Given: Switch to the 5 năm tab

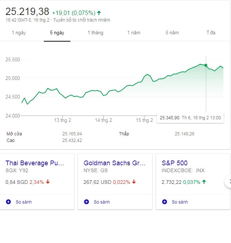Looking at the screenshot, I should click(x=172, y=33).
